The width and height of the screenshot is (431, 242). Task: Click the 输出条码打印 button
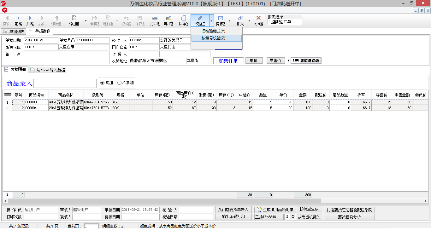point(233,217)
